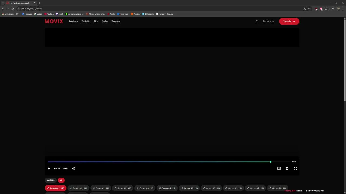The height and width of the screenshot is (194, 346).
Task: Click the S'inscrire button
Action: pyautogui.click(x=289, y=21)
